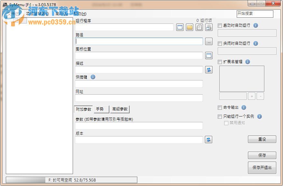Click the refresh icon next to 描述

tap(209, 70)
